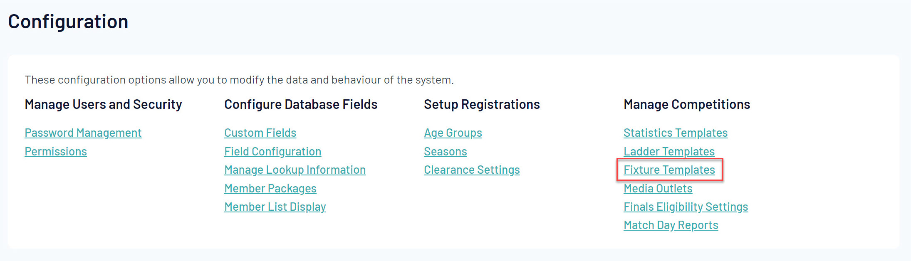Click the highlighted Fixture Templates link
Viewport: 911px width, 261px height.
point(669,170)
